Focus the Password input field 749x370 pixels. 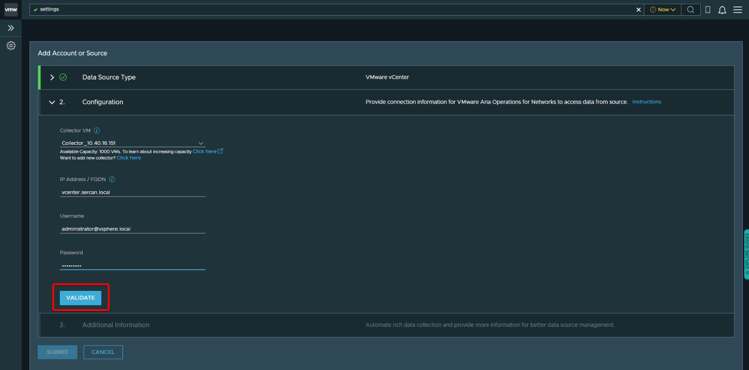(132, 265)
